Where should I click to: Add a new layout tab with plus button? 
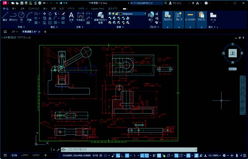tap(45, 155)
